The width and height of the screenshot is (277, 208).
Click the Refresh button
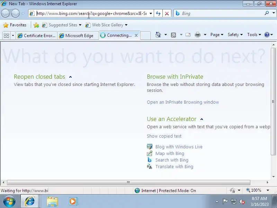158,14
